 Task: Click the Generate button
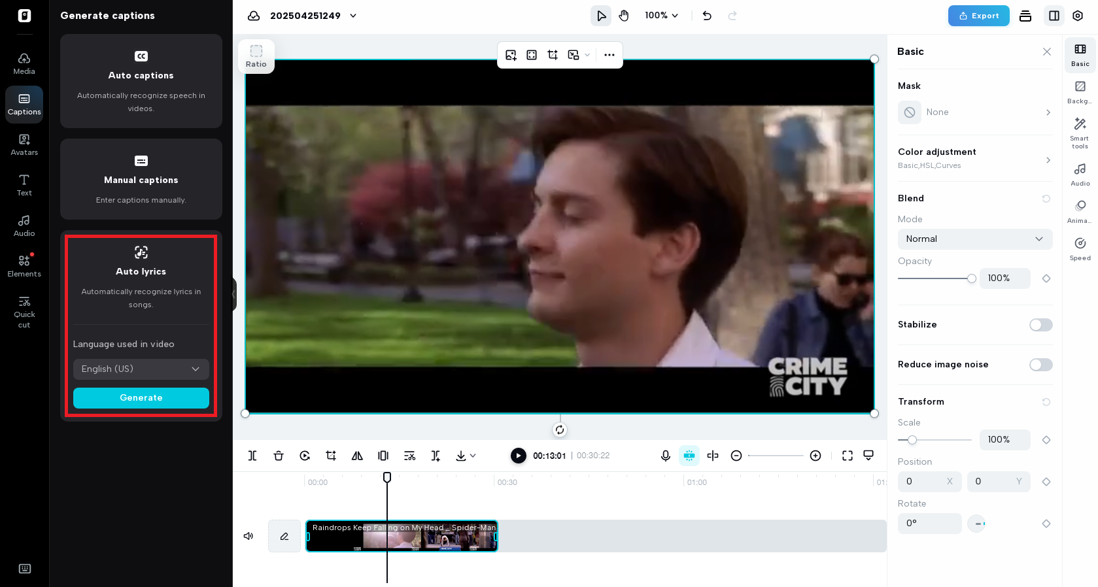click(141, 398)
